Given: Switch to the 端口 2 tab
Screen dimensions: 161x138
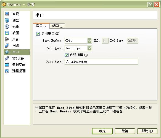Looking at the screenshot, I should coord(57,26).
